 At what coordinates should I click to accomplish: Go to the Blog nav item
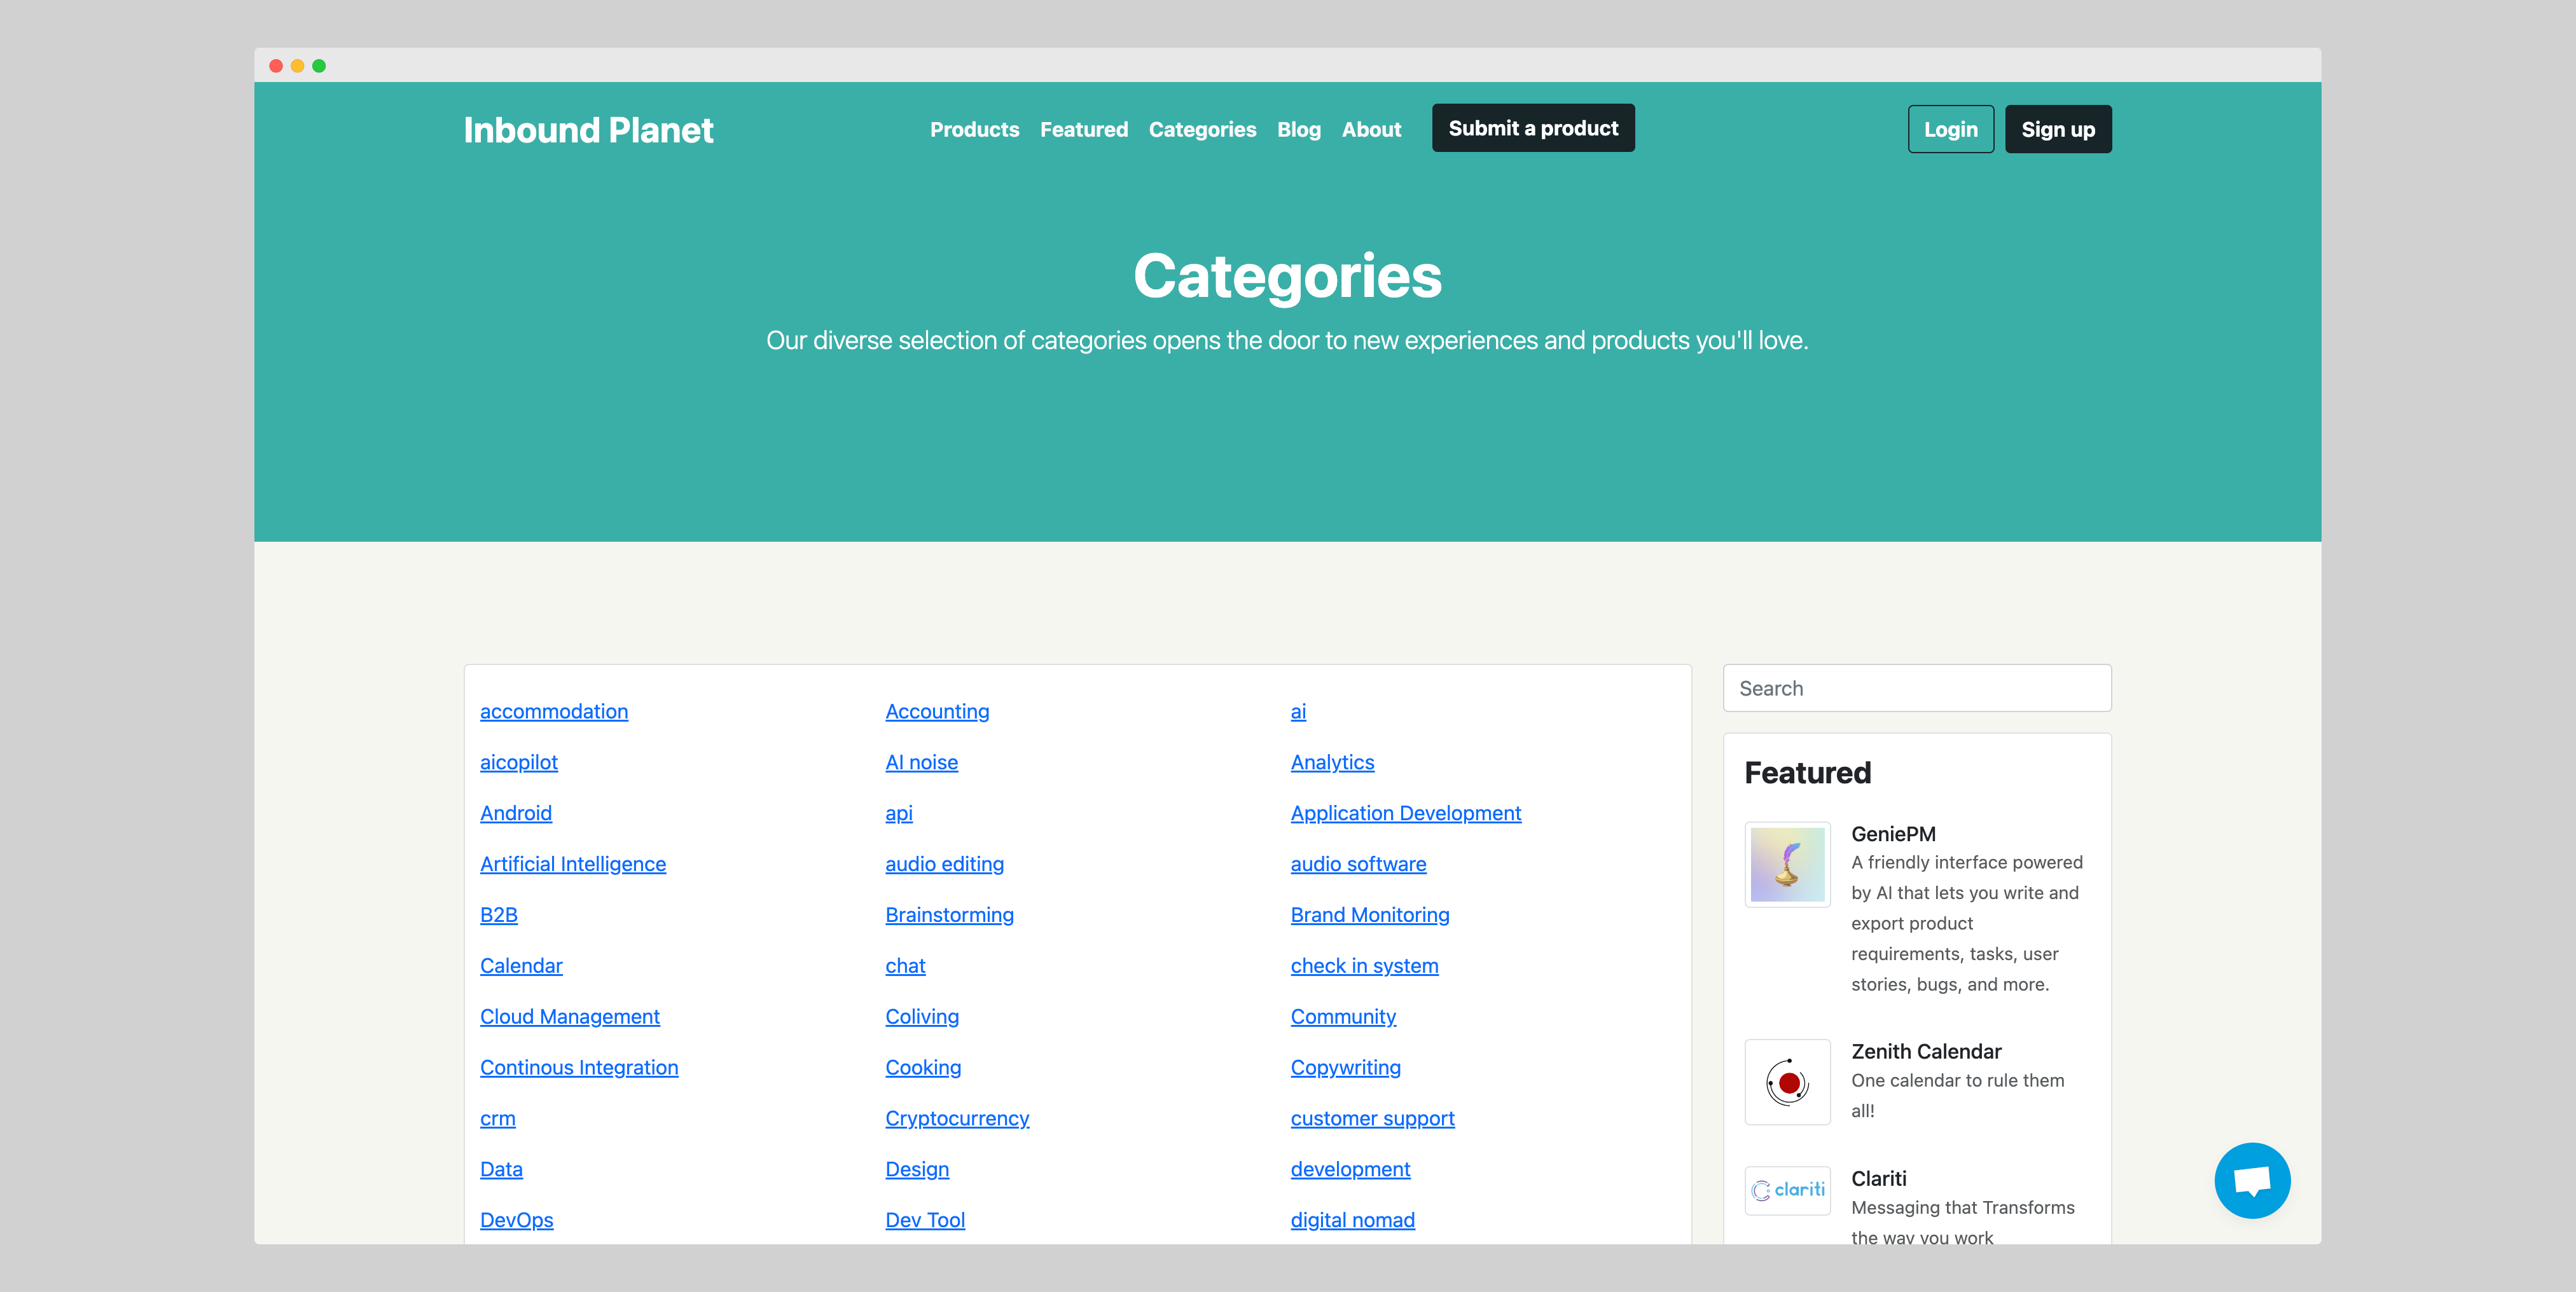point(1298,130)
